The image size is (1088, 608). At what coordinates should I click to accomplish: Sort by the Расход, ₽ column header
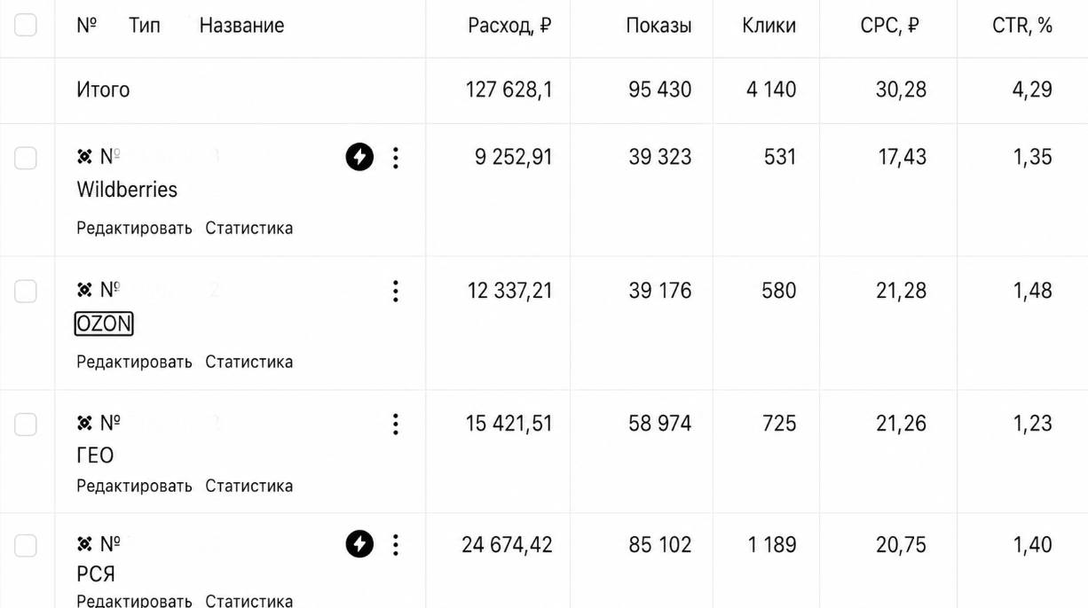click(509, 26)
